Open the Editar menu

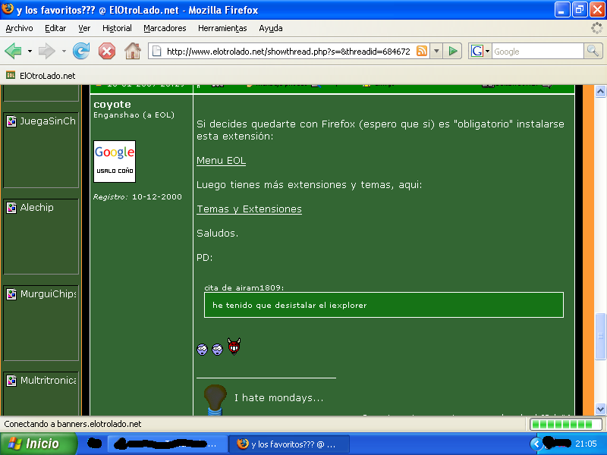pos(55,28)
